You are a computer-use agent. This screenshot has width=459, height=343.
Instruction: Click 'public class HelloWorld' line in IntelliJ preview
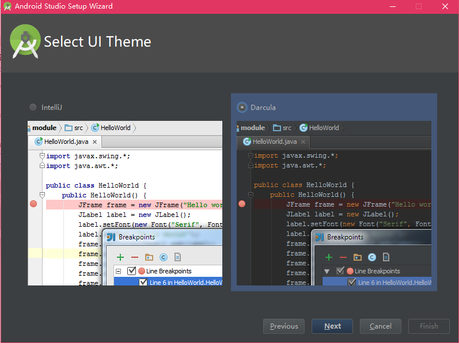[x=96, y=185]
